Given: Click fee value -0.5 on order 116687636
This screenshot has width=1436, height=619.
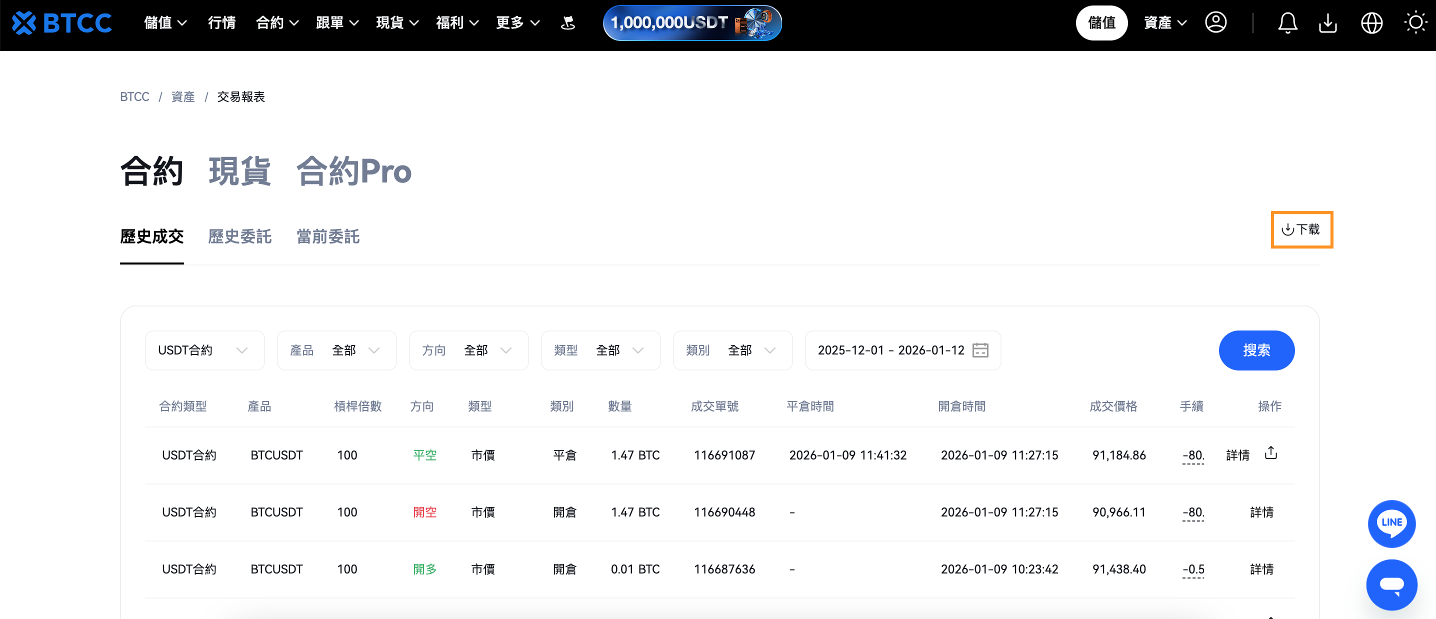Looking at the screenshot, I should pos(1193,569).
